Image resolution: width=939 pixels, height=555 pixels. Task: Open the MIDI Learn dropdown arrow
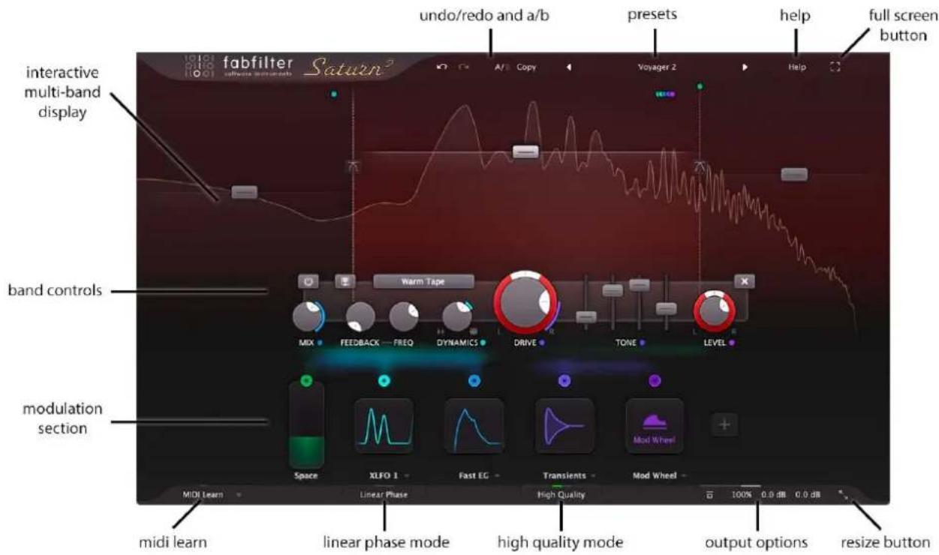[239, 495]
